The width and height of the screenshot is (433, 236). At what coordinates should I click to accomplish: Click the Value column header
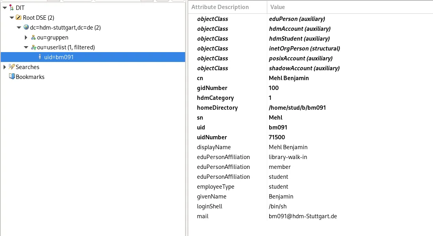277,7
